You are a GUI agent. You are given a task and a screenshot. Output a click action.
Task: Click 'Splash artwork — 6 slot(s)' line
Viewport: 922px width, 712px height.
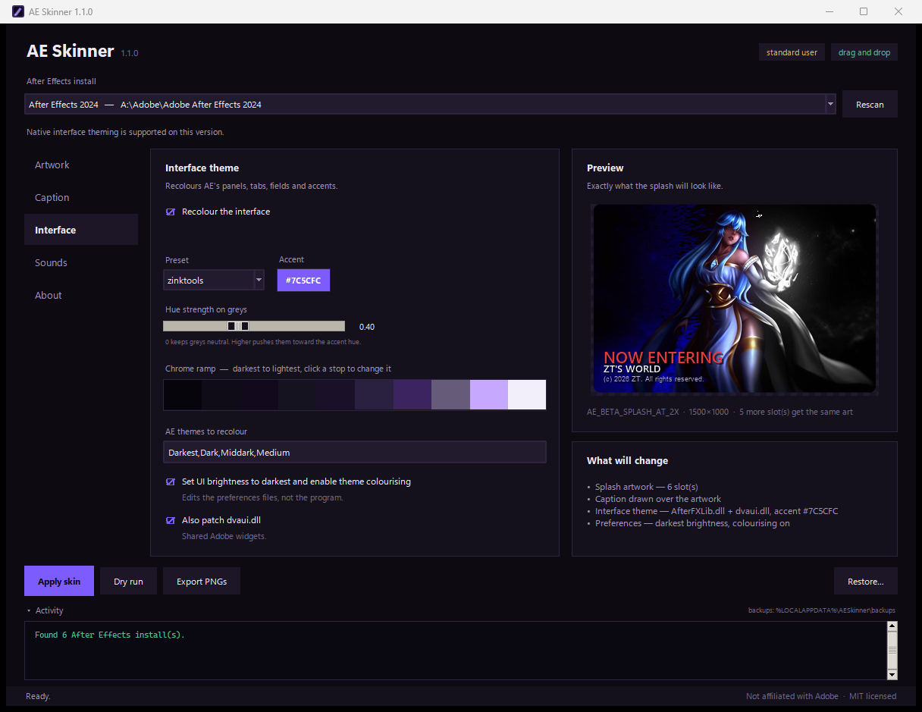[646, 487]
